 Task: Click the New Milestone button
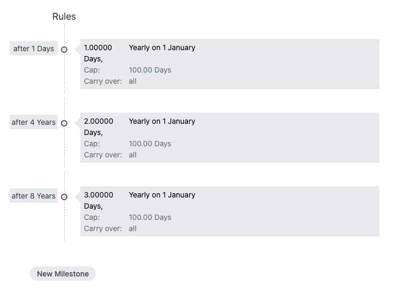[x=63, y=274]
